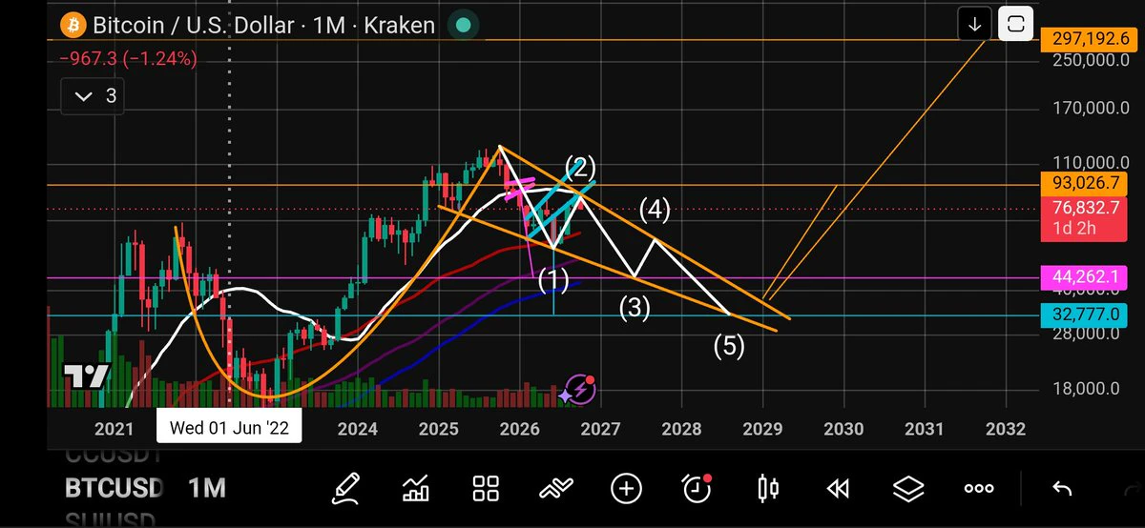1145x528 pixels.
Task: Open the drawing tools pencil icon
Action: pyautogui.click(x=345, y=489)
